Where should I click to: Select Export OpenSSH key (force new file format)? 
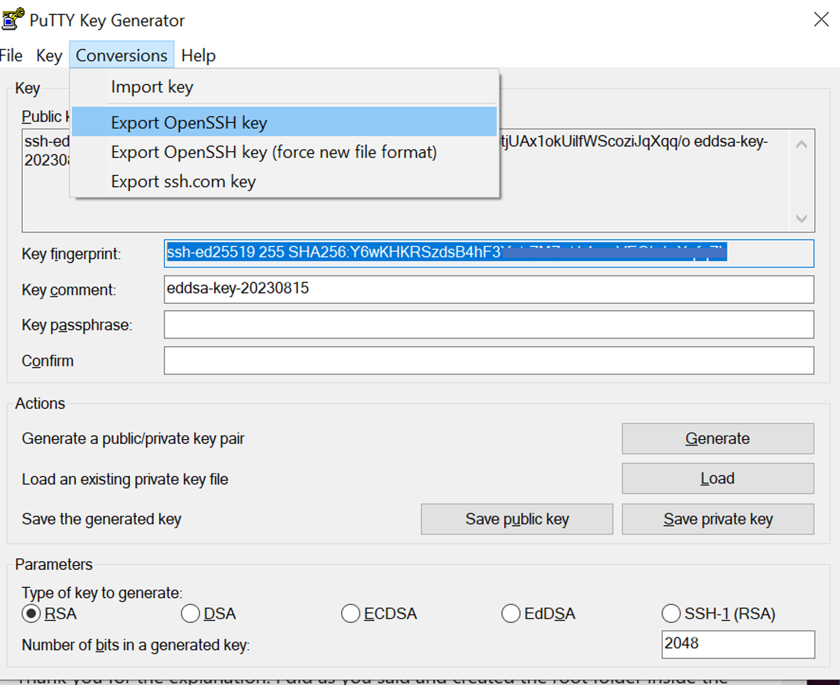[274, 152]
